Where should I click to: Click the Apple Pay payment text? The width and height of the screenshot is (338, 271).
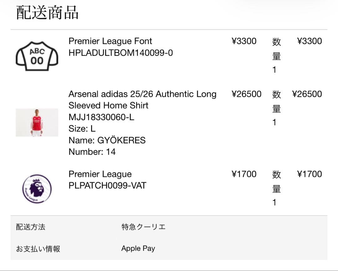(x=138, y=249)
